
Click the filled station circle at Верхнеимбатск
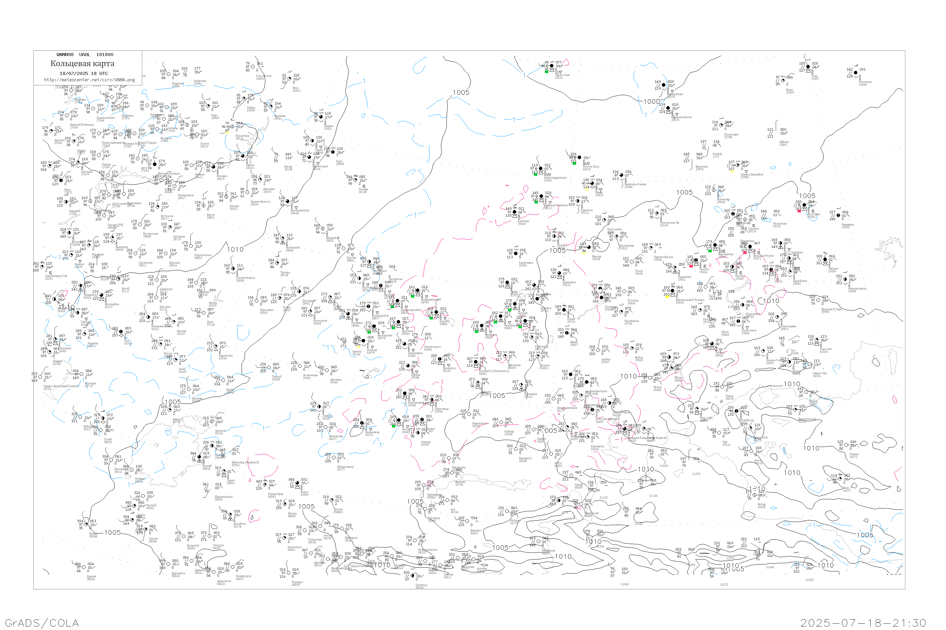(x=669, y=108)
